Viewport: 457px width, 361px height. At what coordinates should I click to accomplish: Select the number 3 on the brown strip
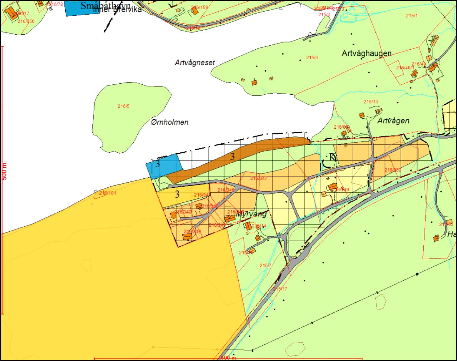(x=232, y=157)
